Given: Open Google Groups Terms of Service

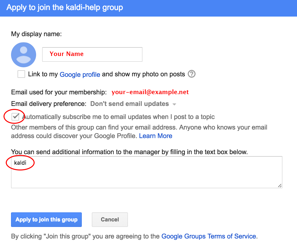Looking at the screenshot, I should (x=209, y=236).
